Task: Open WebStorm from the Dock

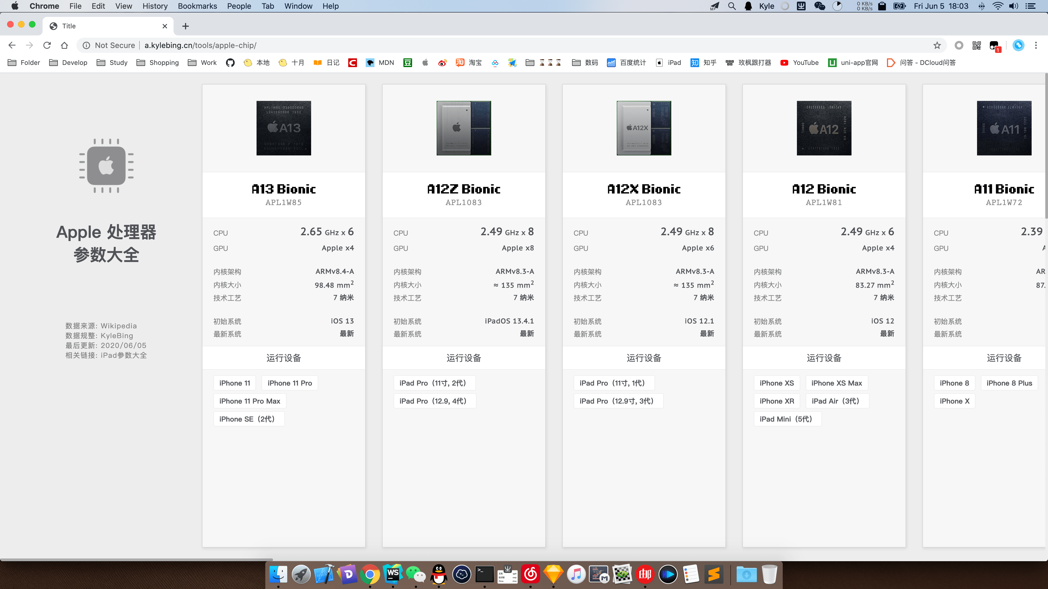Action: (393, 574)
